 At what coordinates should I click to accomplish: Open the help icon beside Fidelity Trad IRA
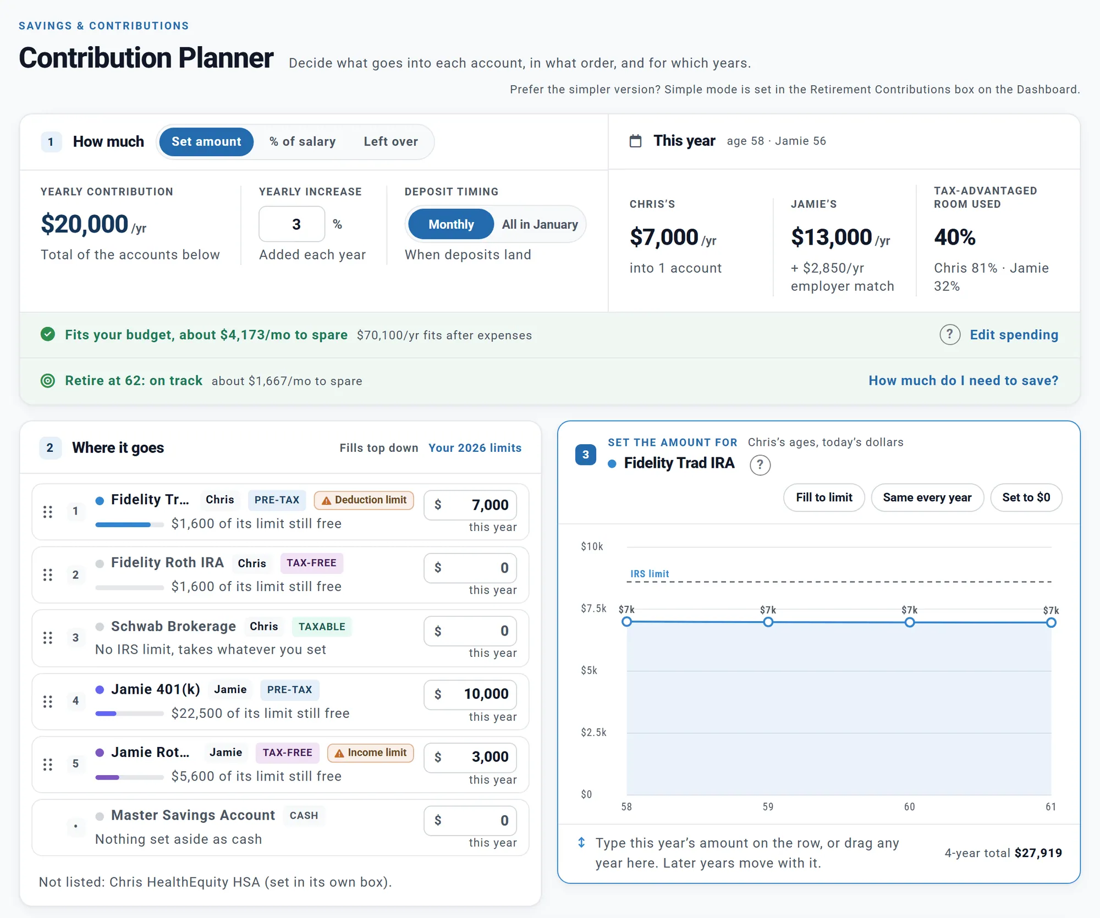760,465
